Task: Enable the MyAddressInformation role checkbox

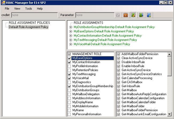Action: pos(69,98)
